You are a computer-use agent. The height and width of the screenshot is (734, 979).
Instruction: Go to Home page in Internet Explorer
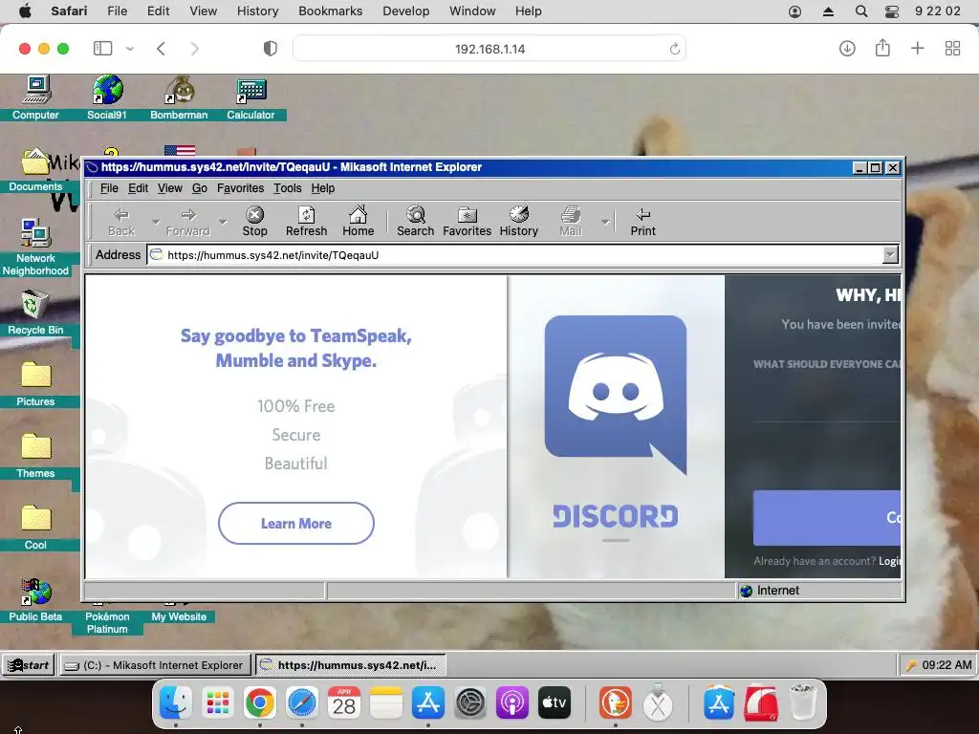(358, 222)
